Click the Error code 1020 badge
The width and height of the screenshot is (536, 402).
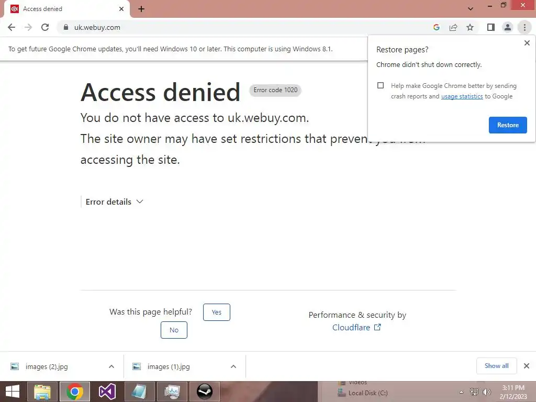[275, 90]
